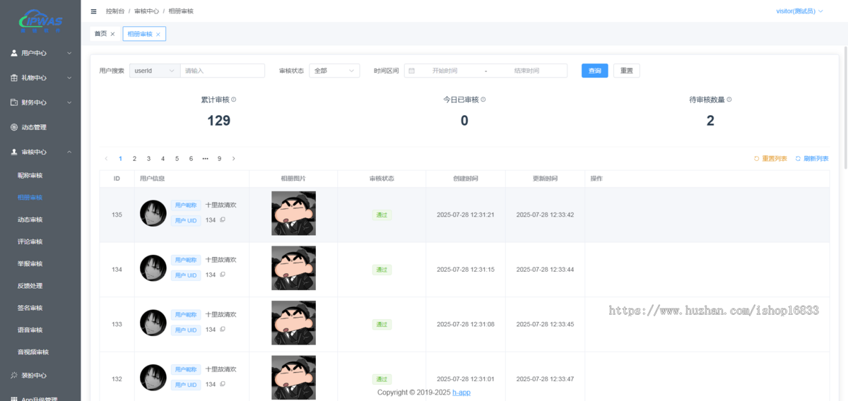Copy the UID in row 133

tap(223, 330)
